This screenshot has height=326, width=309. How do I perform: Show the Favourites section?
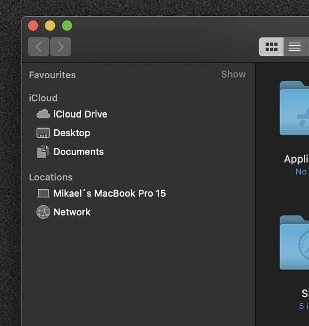tap(233, 74)
